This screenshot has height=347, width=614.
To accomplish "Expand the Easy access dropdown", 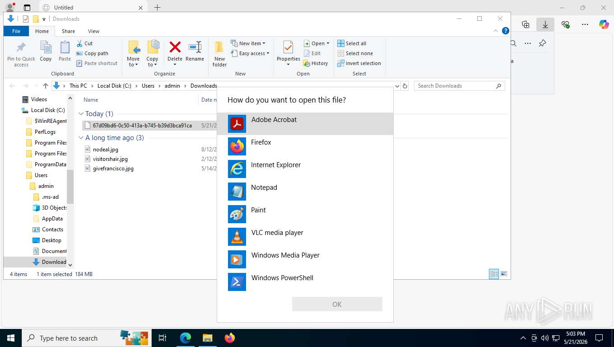I will [x=250, y=53].
